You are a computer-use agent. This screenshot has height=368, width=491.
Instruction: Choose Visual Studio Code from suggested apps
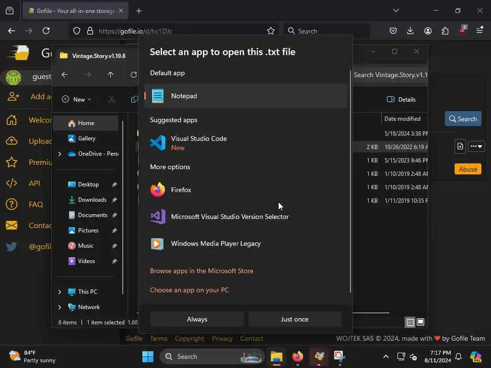click(246, 143)
